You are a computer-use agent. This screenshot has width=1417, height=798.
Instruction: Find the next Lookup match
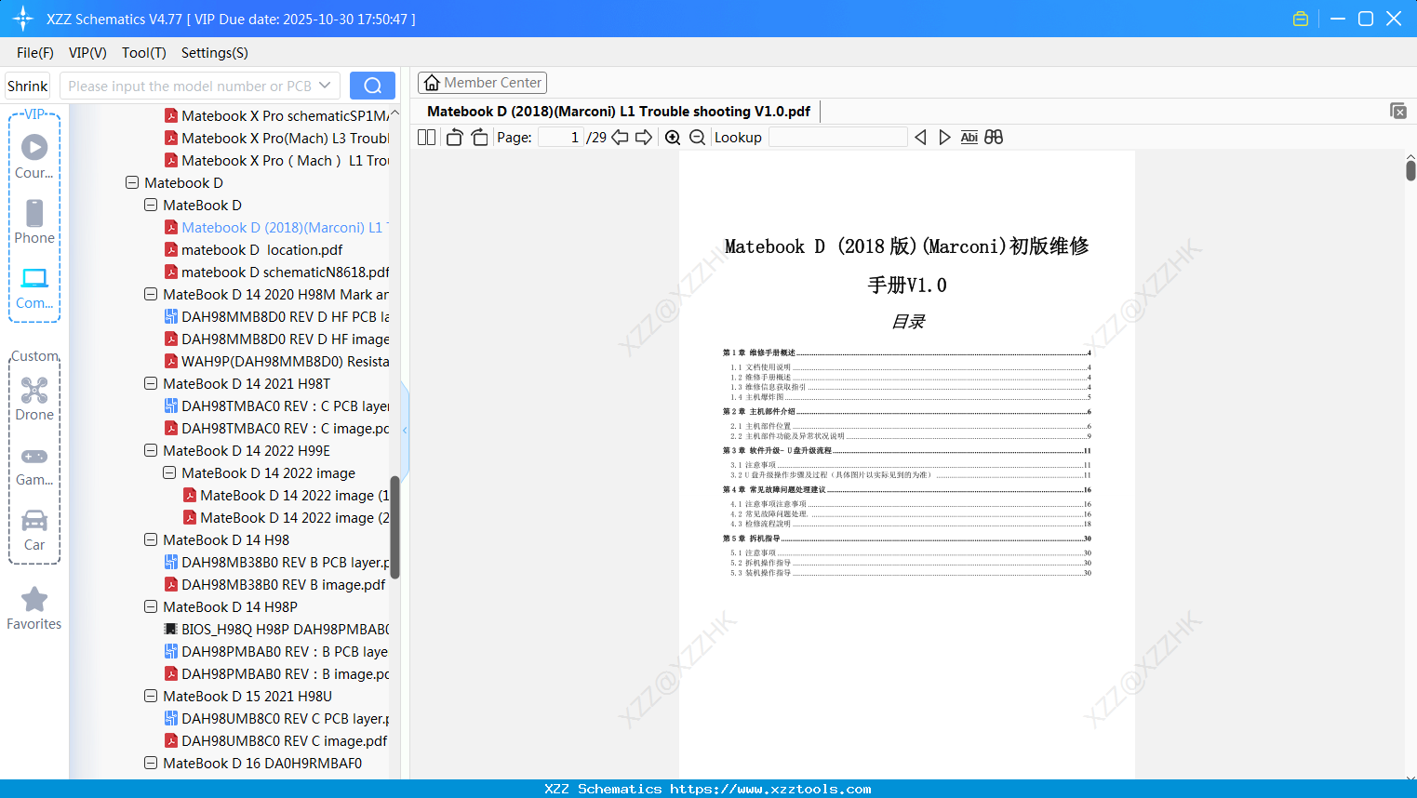[x=944, y=138]
